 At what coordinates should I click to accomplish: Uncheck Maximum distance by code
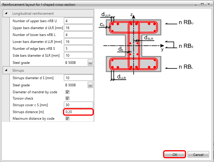click(68, 119)
